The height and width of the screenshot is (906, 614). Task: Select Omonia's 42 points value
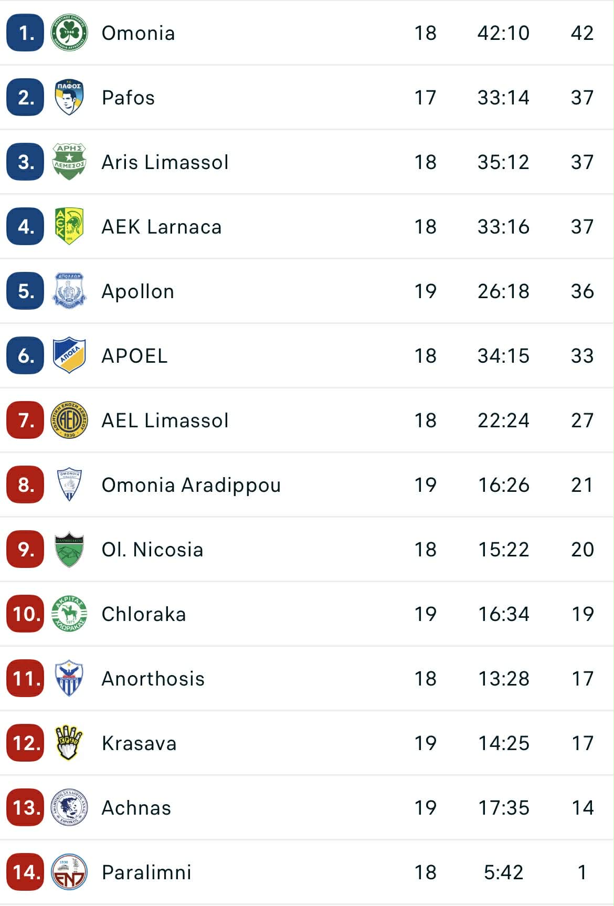pos(582,33)
